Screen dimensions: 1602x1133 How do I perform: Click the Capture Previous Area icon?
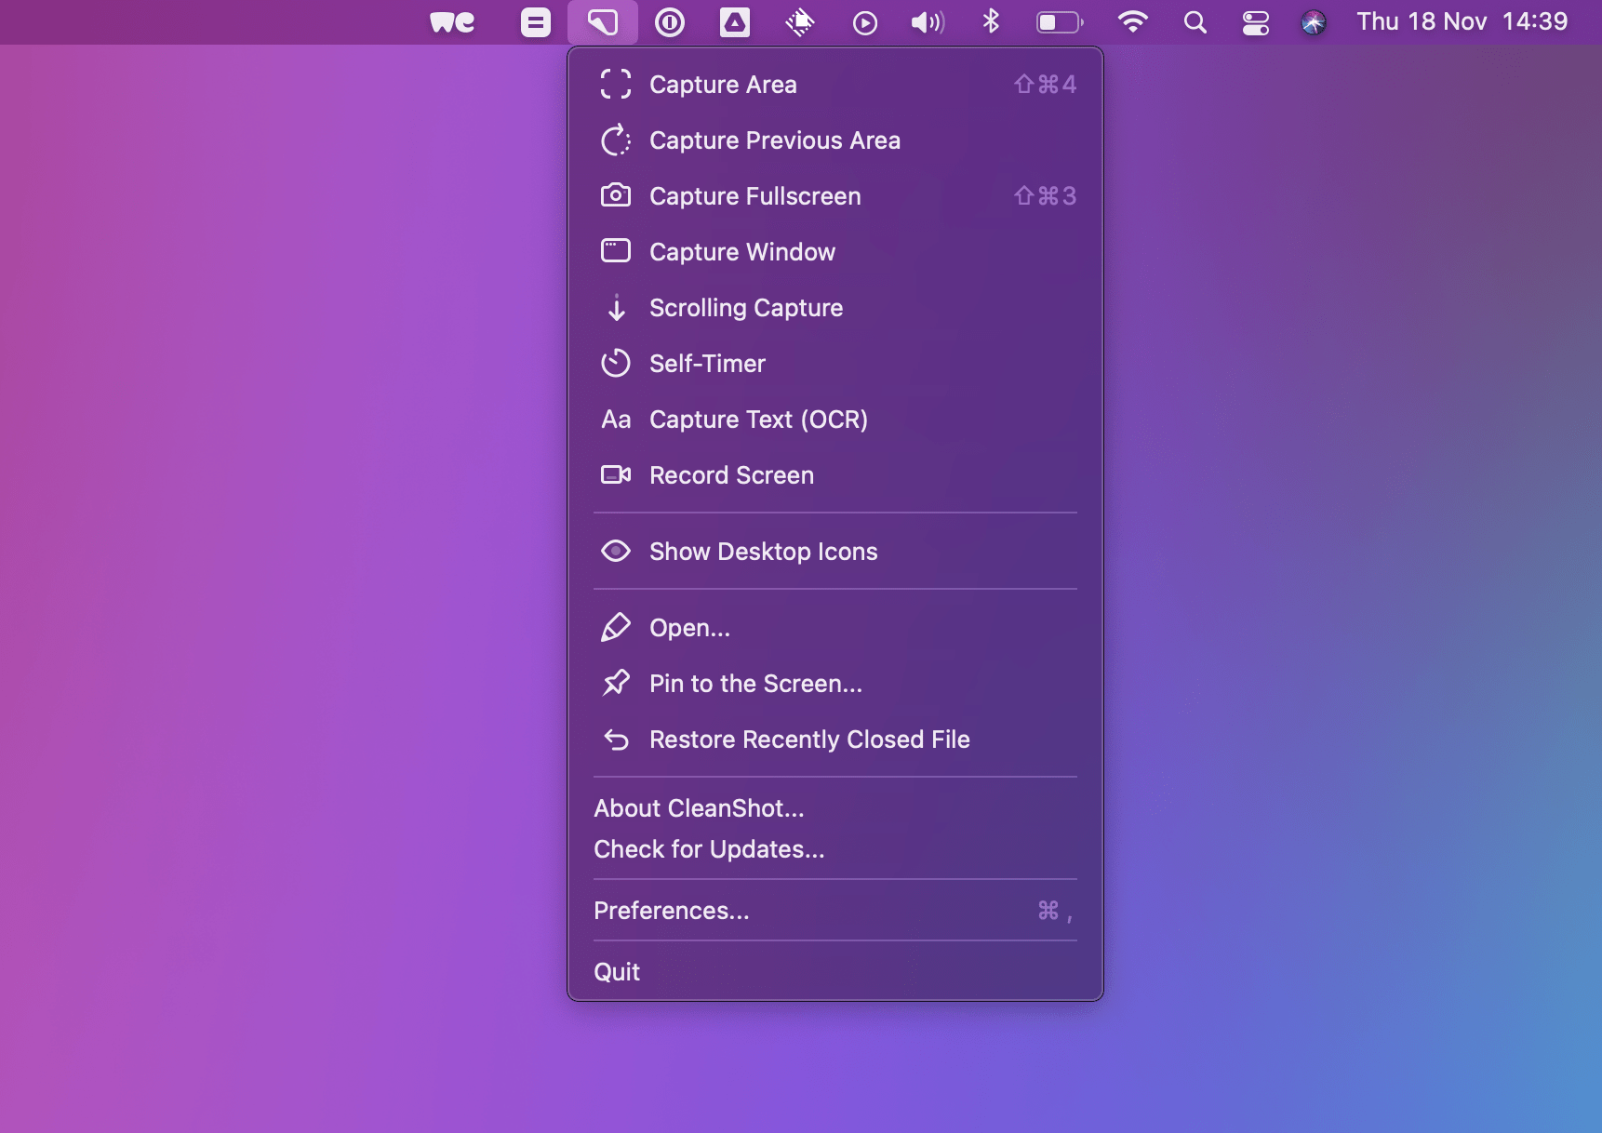tap(616, 140)
